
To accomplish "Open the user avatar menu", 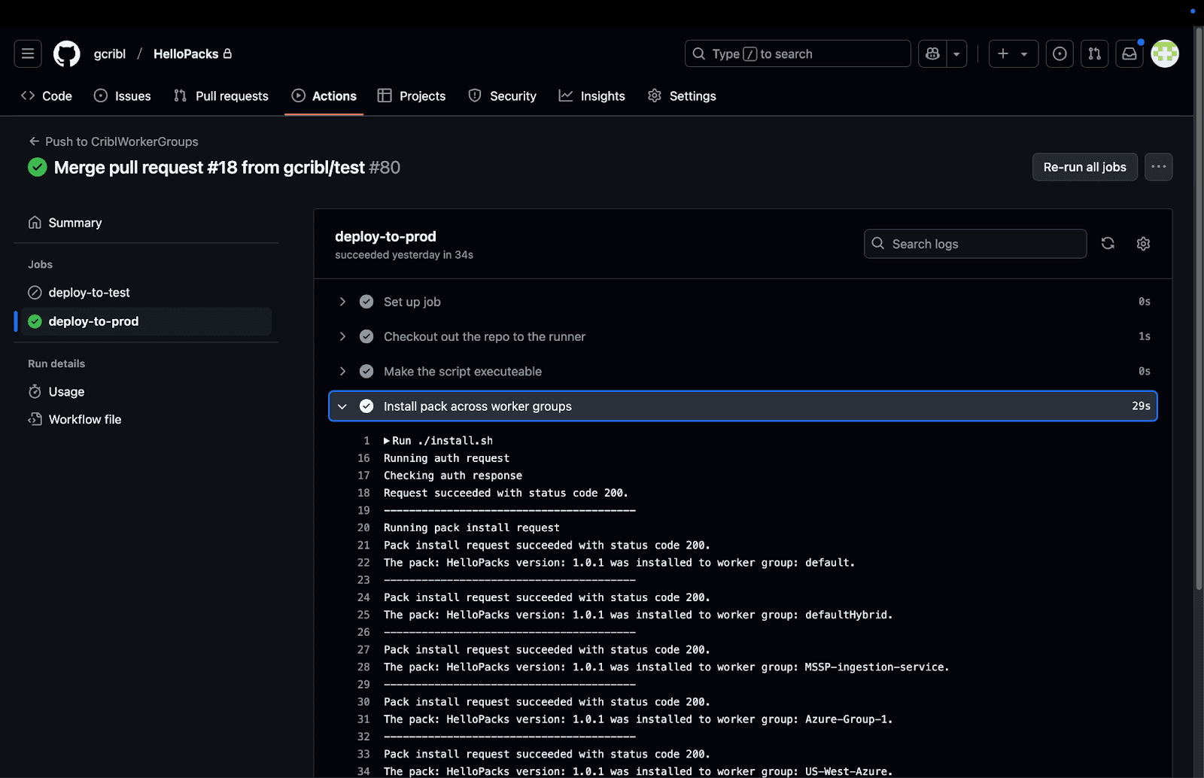I will pos(1164,53).
